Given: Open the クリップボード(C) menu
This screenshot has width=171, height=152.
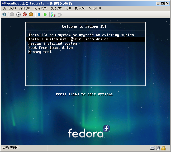Looking at the screenshot, I should point(61,8).
